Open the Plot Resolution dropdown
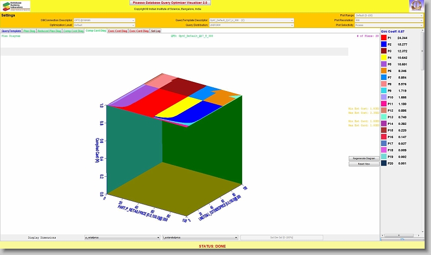Image resolution: width=431 pixels, height=255 pixels. [x=389, y=20]
